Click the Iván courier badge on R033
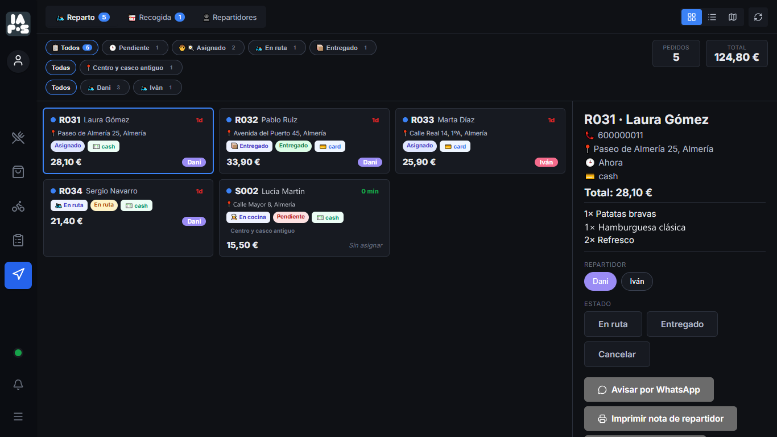Viewport: 777px width, 437px height. [x=546, y=162]
